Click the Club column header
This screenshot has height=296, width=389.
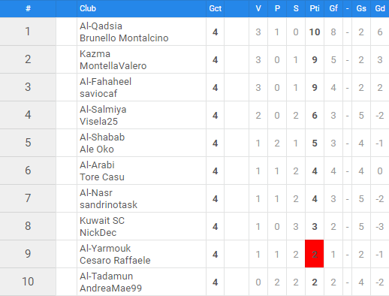pos(88,8)
